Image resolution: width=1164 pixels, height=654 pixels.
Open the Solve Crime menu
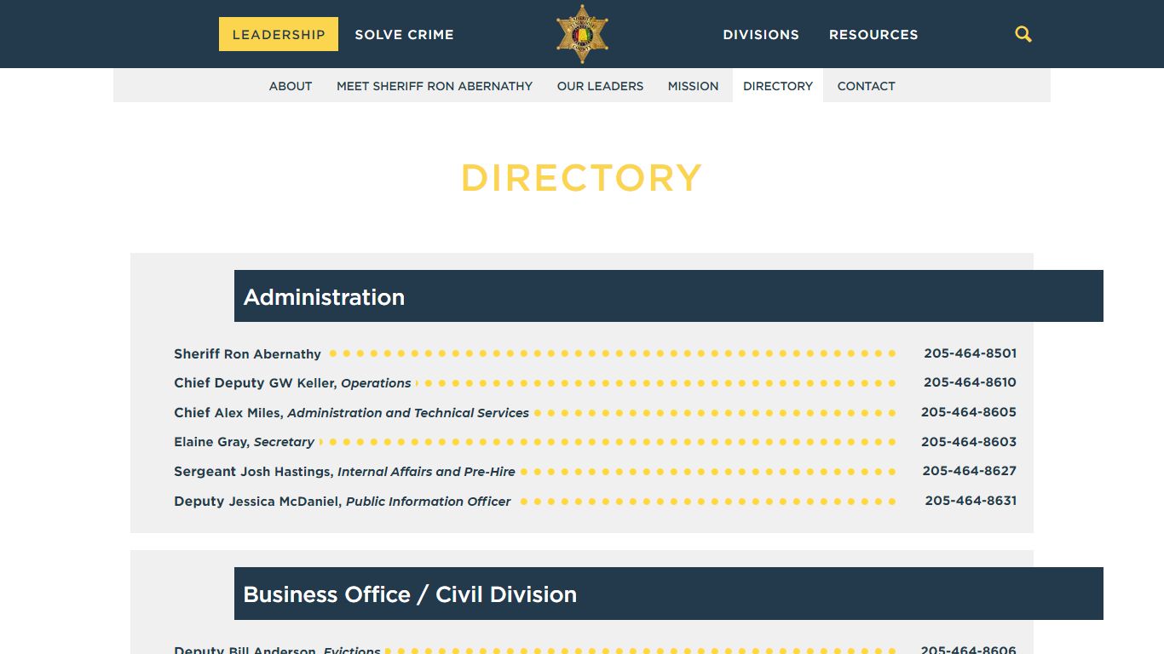click(x=404, y=35)
